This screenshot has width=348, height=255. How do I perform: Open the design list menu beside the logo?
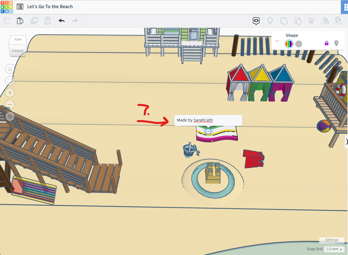point(20,7)
